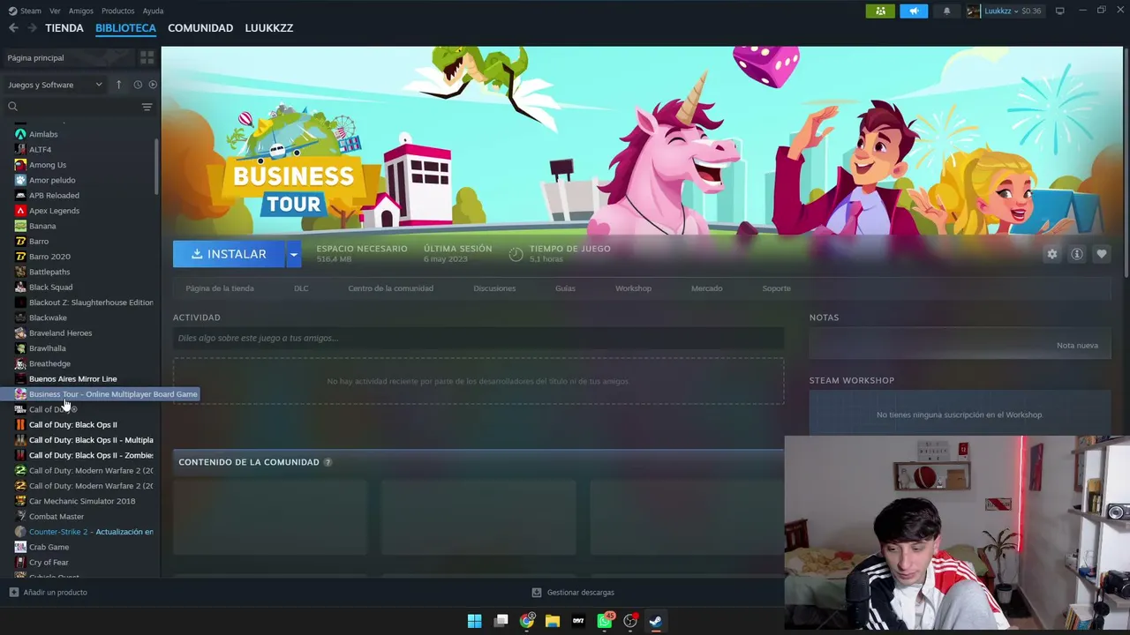
Task: Go to the BIBLIOTECA section
Action: [x=125, y=28]
